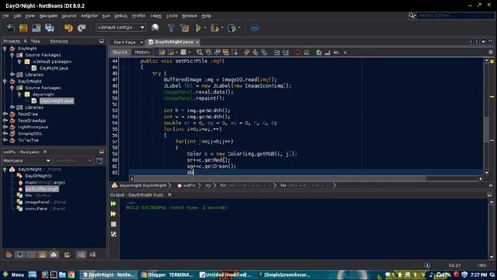
Task: Toggle Sort by Name in Navigator
Action: pos(81,254)
